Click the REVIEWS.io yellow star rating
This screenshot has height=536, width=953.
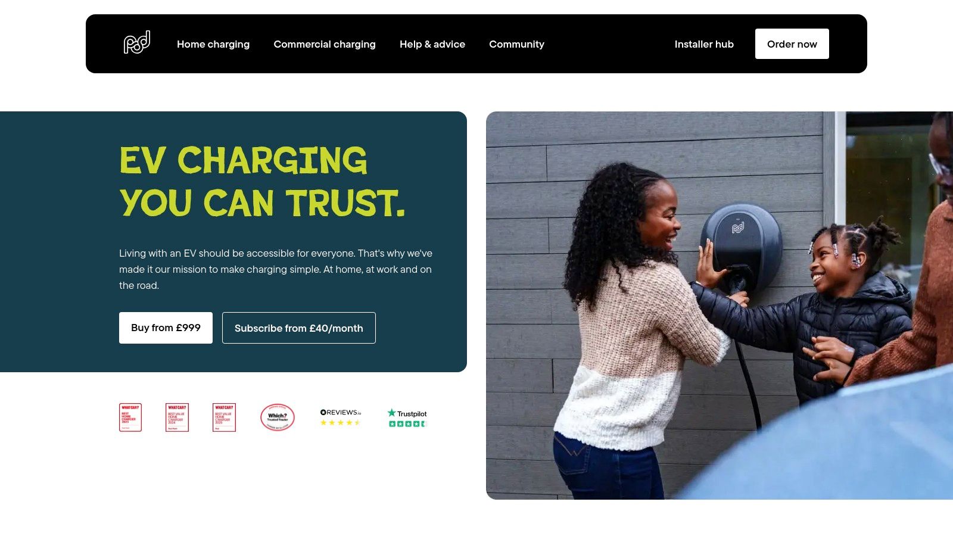coord(341,423)
